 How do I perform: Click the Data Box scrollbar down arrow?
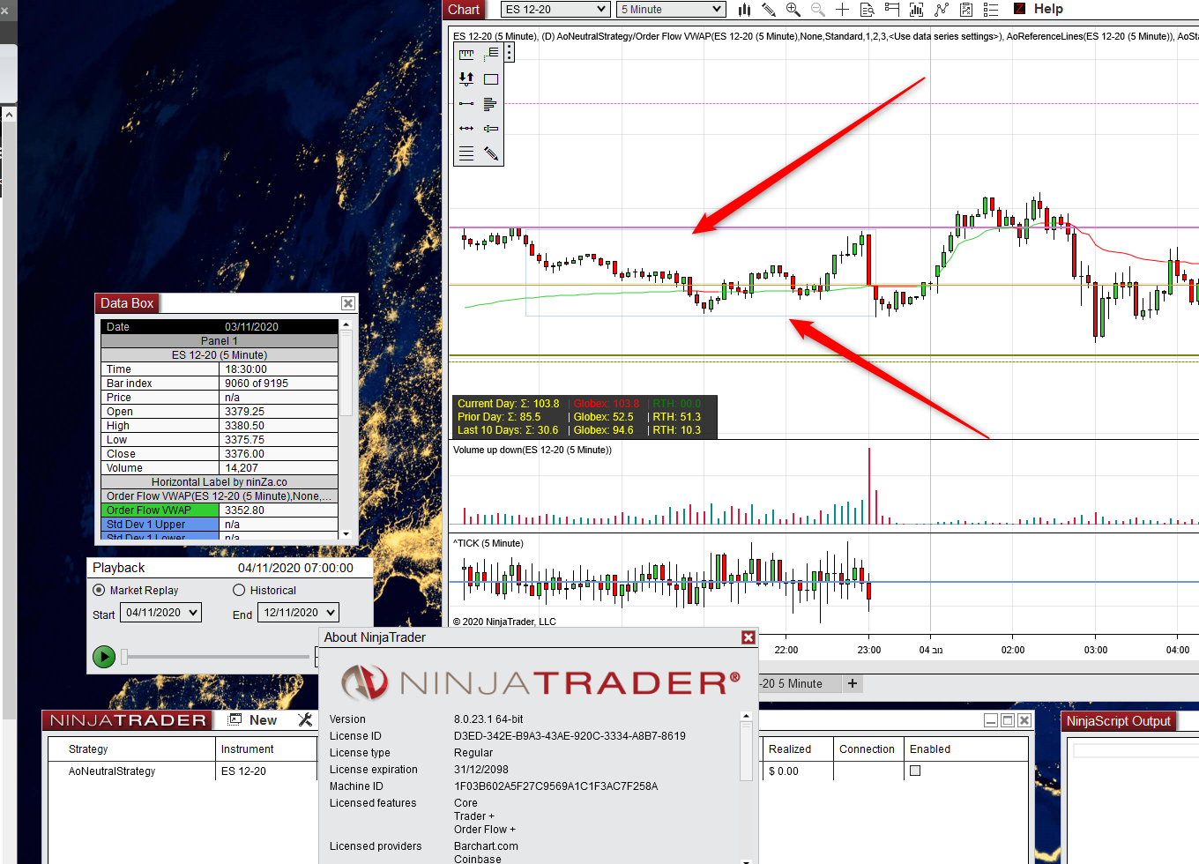tap(346, 534)
